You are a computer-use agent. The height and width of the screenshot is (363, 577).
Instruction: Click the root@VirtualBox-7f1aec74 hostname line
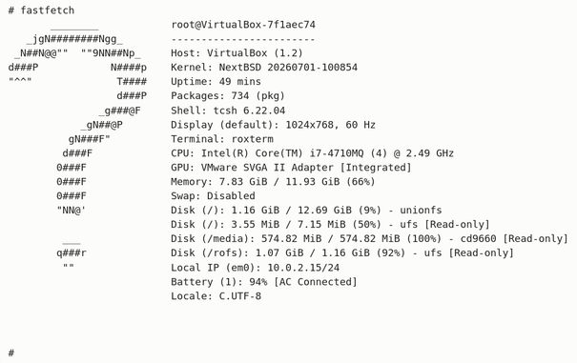[243, 25]
